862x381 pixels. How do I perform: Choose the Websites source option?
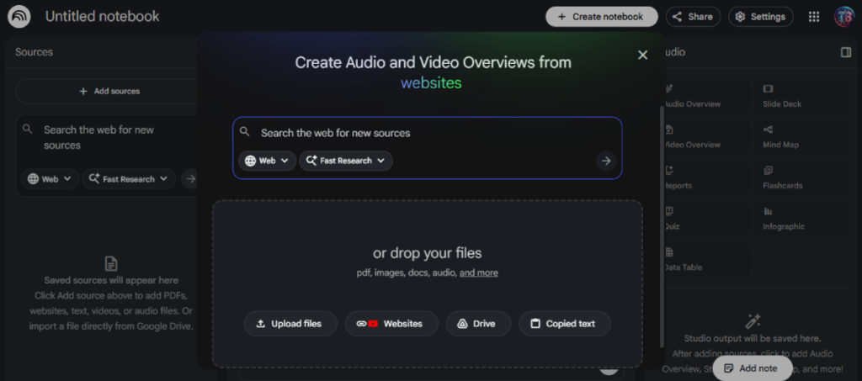pyautogui.click(x=391, y=324)
